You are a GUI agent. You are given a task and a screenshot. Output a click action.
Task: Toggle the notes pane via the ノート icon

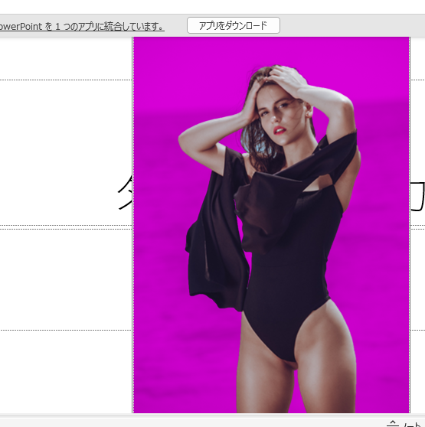click(x=393, y=424)
